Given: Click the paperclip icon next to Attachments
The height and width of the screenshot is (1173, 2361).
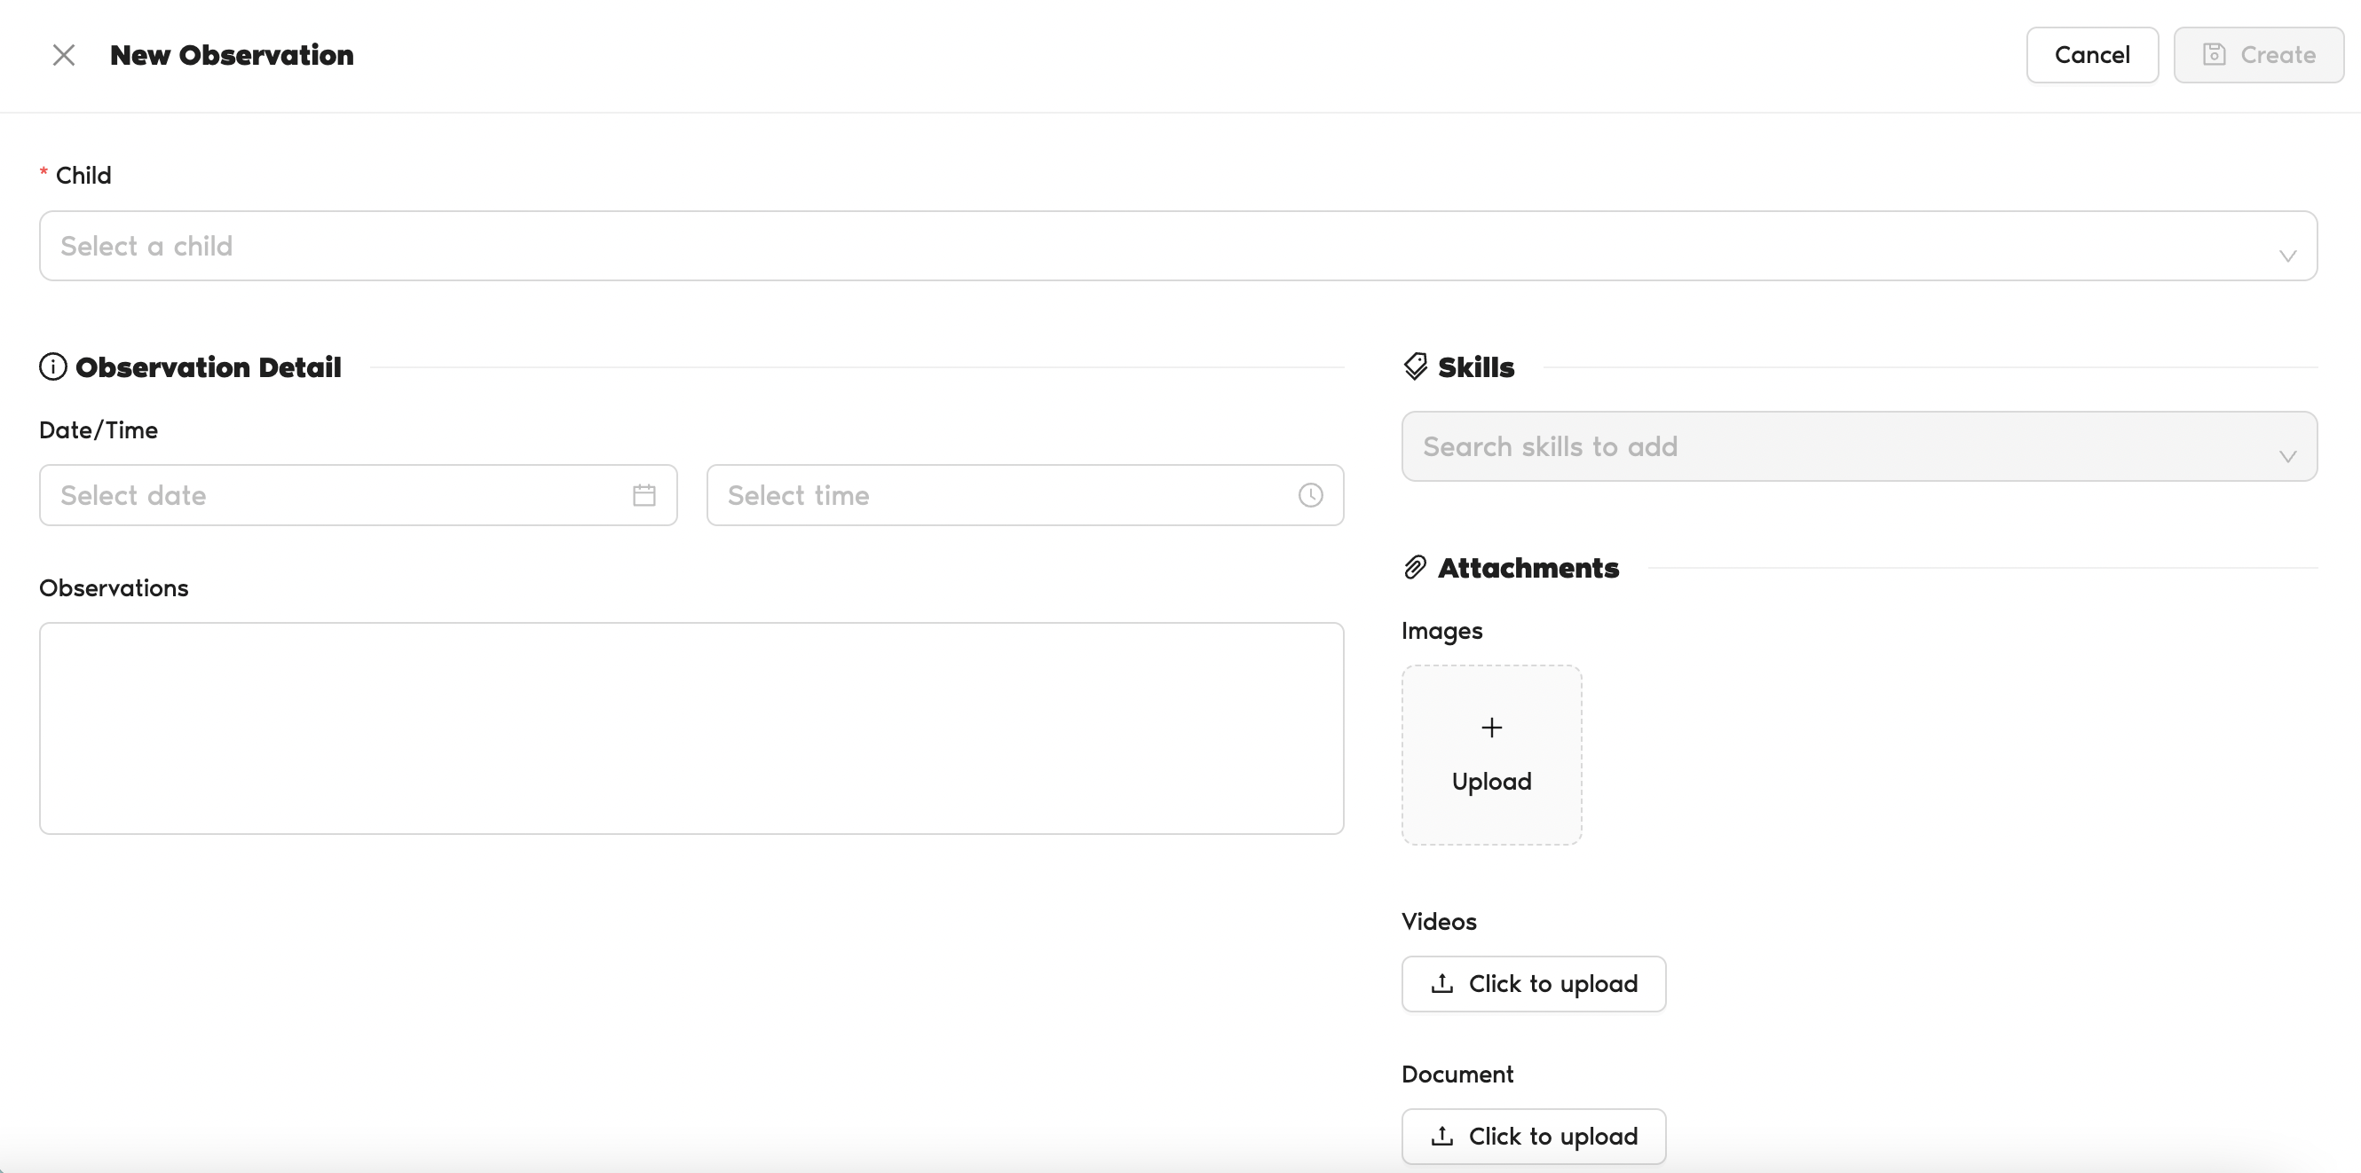Looking at the screenshot, I should click(1415, 567).
